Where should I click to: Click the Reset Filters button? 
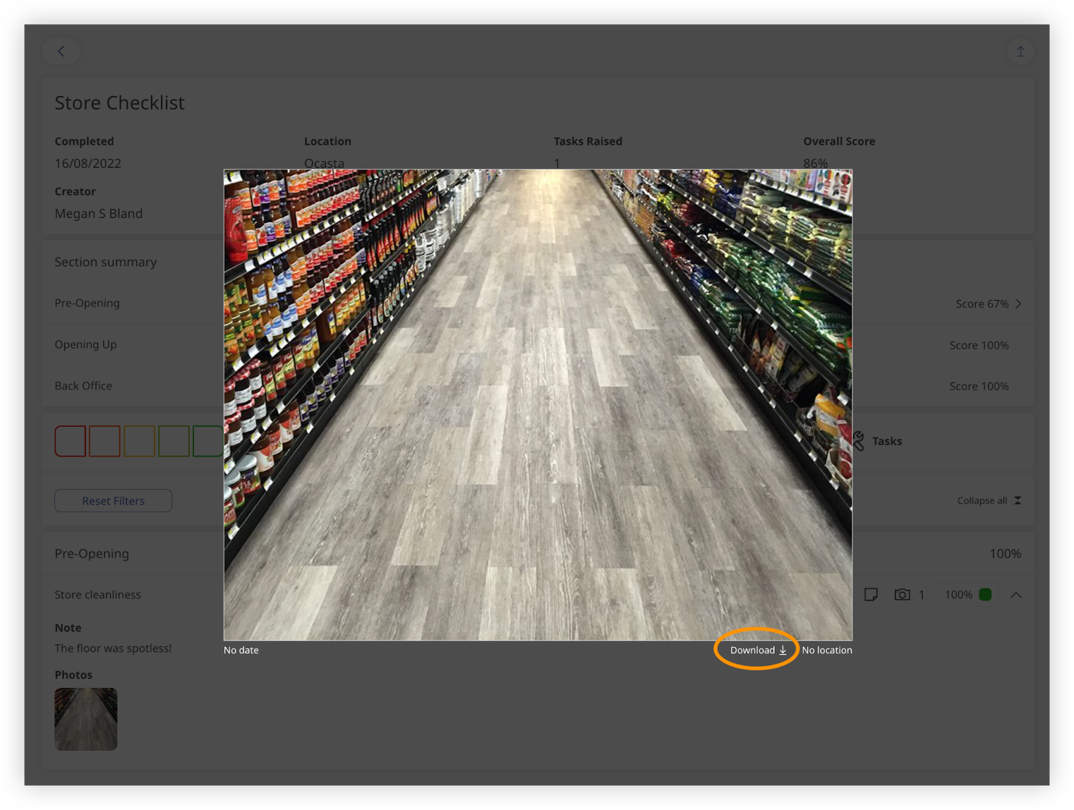click(x=113, y=501)
